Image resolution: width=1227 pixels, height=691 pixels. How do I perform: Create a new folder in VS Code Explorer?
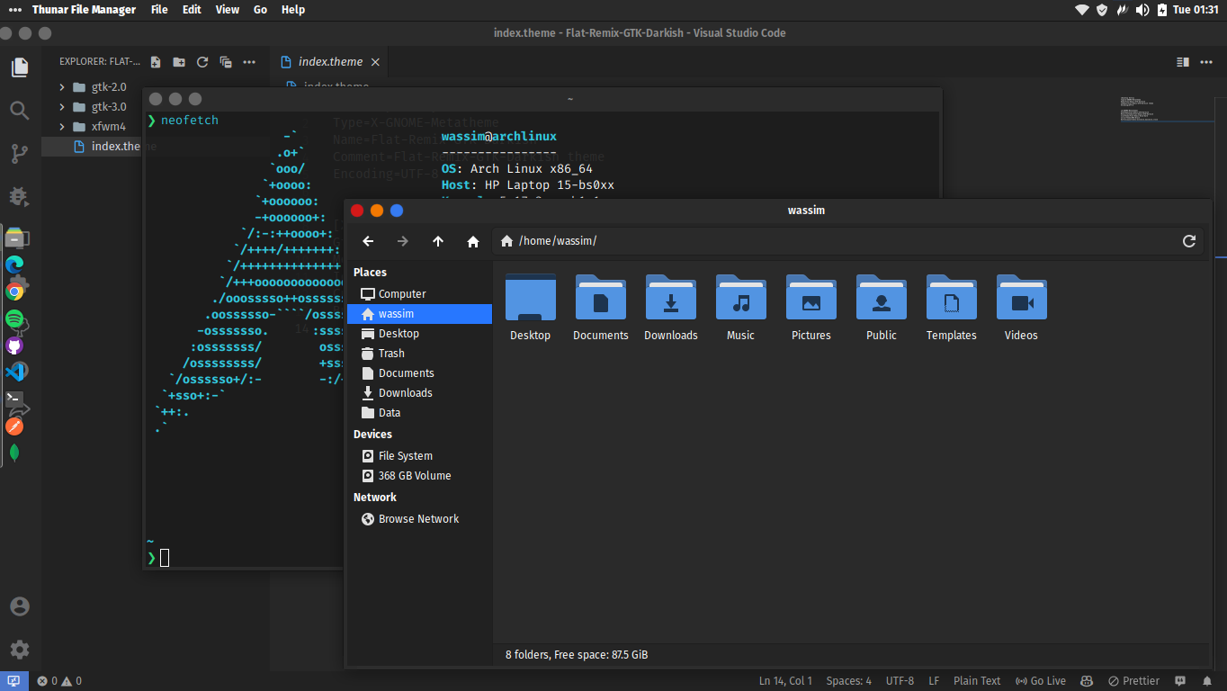click(179, 62)
